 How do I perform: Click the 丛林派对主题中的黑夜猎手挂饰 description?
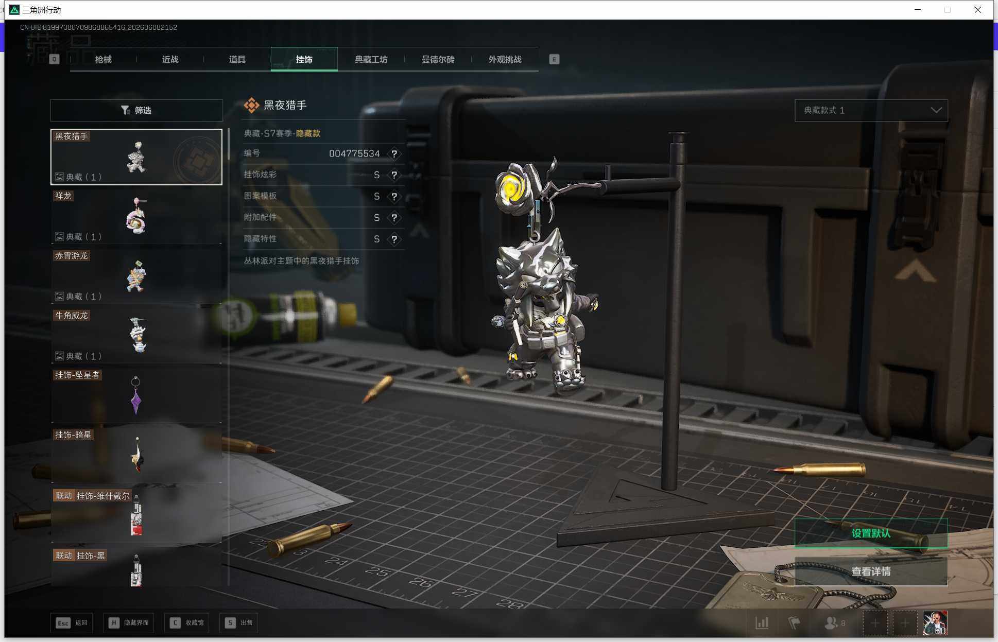(301, 261)
